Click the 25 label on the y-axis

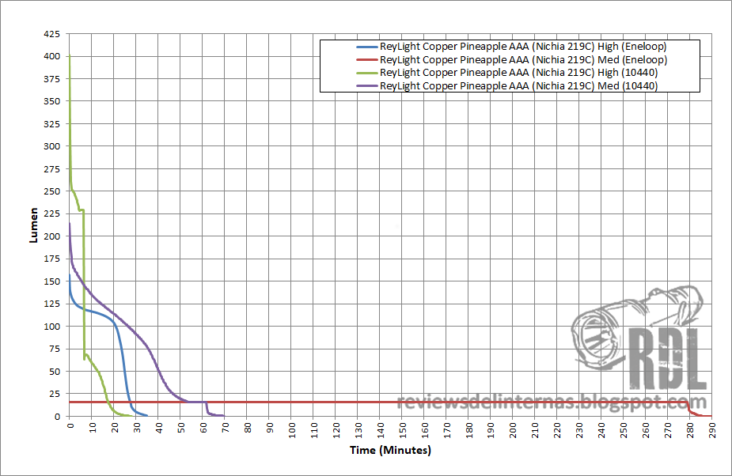pyautogui.click(x=55, y=394)
